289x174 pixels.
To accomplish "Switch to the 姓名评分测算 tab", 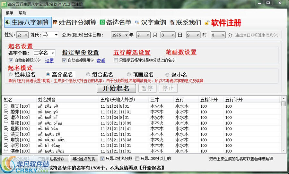I will (74, 22).
